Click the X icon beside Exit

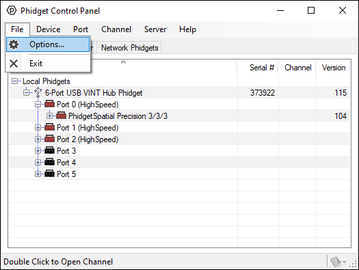14,64
